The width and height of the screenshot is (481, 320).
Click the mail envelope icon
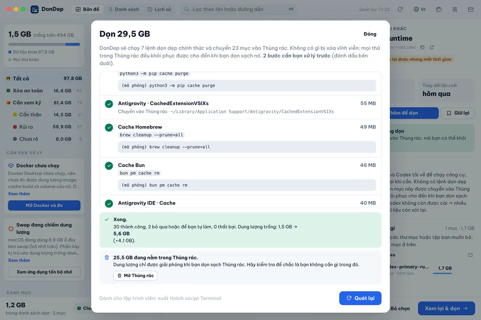[x=470, y=9]
